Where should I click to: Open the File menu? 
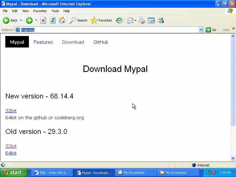click(x=5, y=11)
